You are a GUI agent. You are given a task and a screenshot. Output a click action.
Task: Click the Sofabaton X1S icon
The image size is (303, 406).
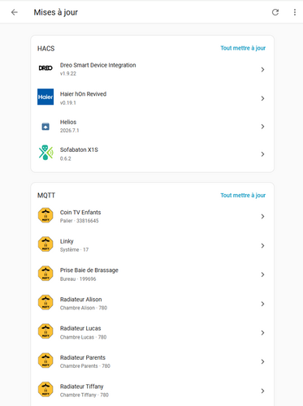(45, 153)
